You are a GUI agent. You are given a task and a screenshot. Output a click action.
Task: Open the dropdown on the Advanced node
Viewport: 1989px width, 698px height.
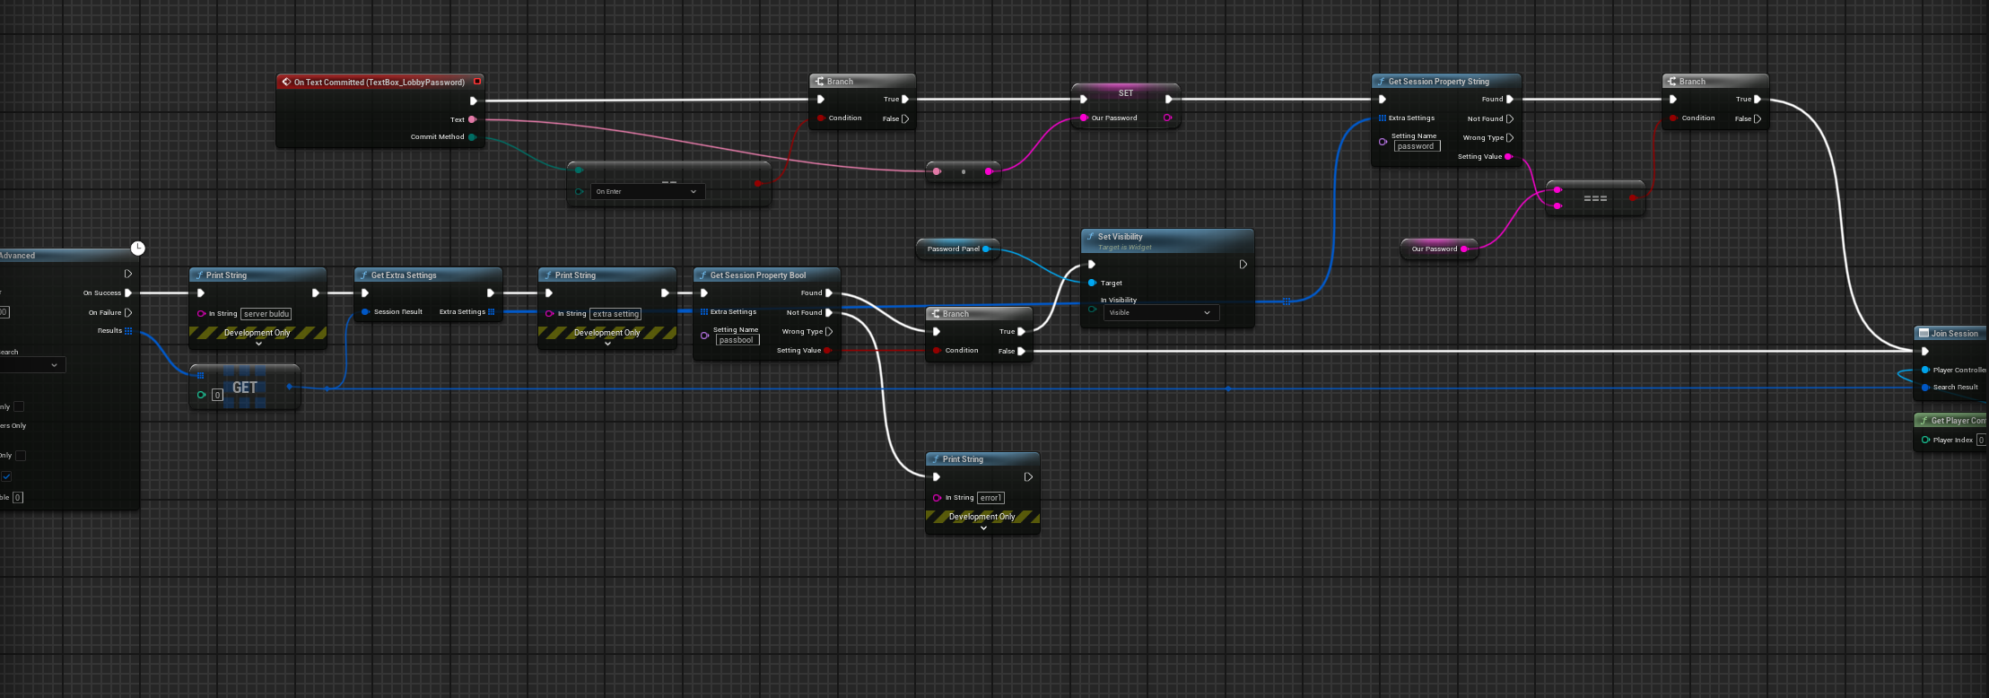pos(31,365)
